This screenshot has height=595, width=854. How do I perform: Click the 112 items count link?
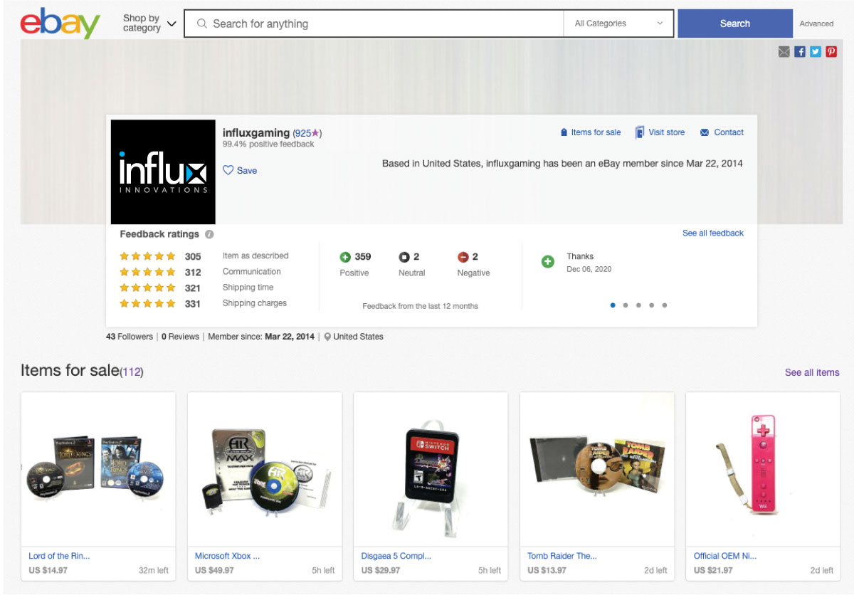pyautogui.click(x=131, y=372)
